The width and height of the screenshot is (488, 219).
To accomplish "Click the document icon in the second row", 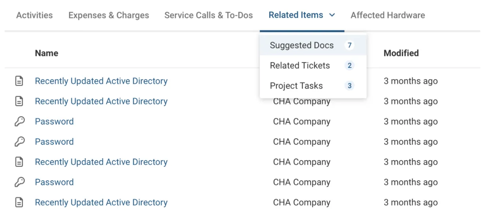I will pyautogui.click(x=19, y=101).
